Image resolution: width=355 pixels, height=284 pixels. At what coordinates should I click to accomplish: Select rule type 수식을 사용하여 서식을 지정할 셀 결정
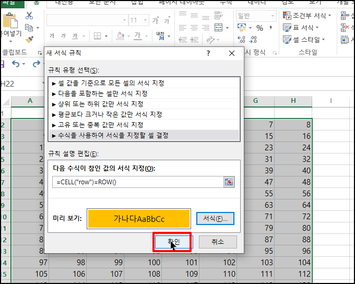[144, 135]
